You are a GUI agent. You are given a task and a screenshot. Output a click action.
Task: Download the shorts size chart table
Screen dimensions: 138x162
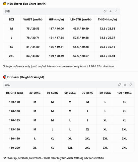[110, 11]
